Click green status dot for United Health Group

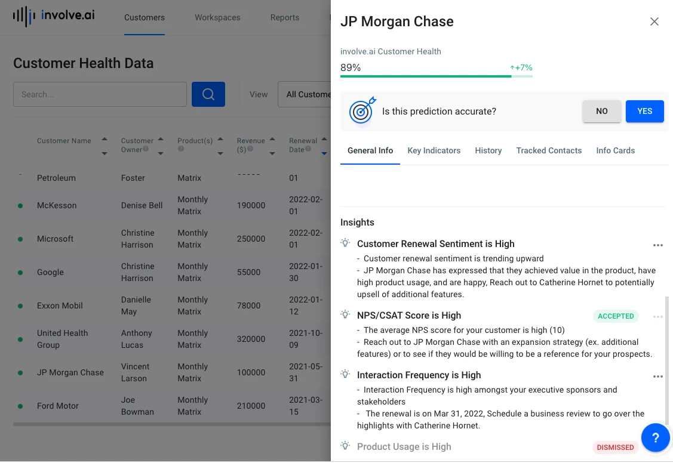(20, 339)
